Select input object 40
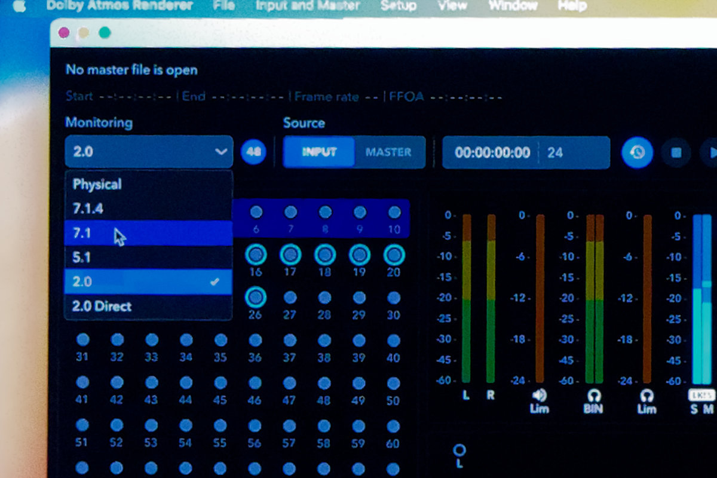Image resolution: width=717 pixels, height=478 pixels. click(x=394, y=339)
